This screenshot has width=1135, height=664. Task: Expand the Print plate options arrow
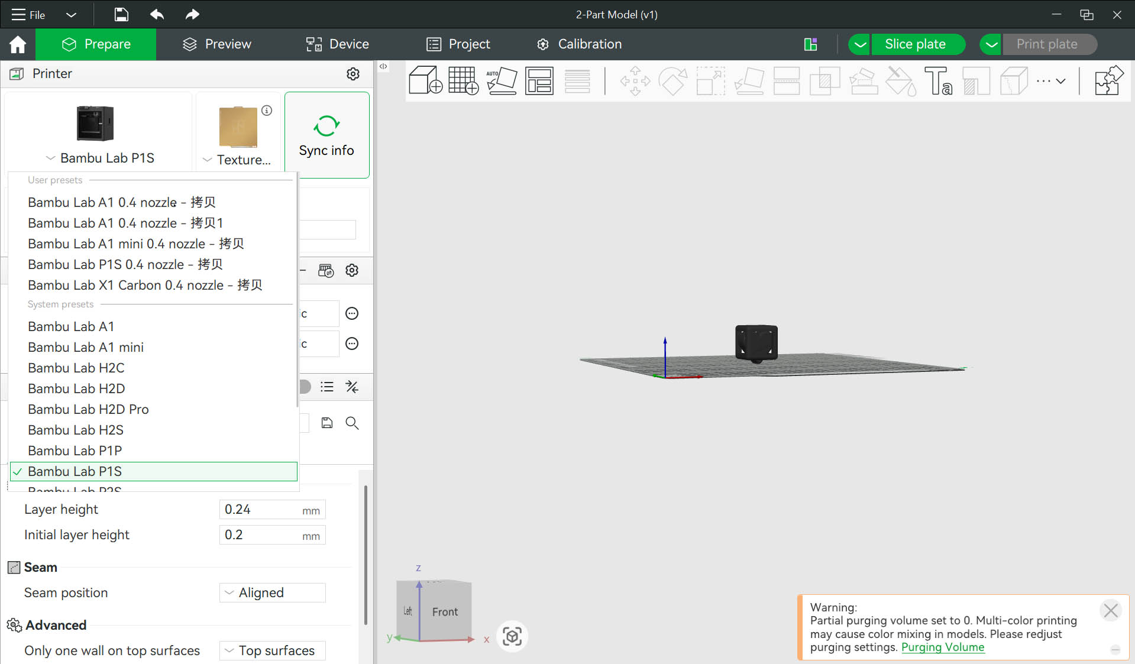tap(991, 44)
